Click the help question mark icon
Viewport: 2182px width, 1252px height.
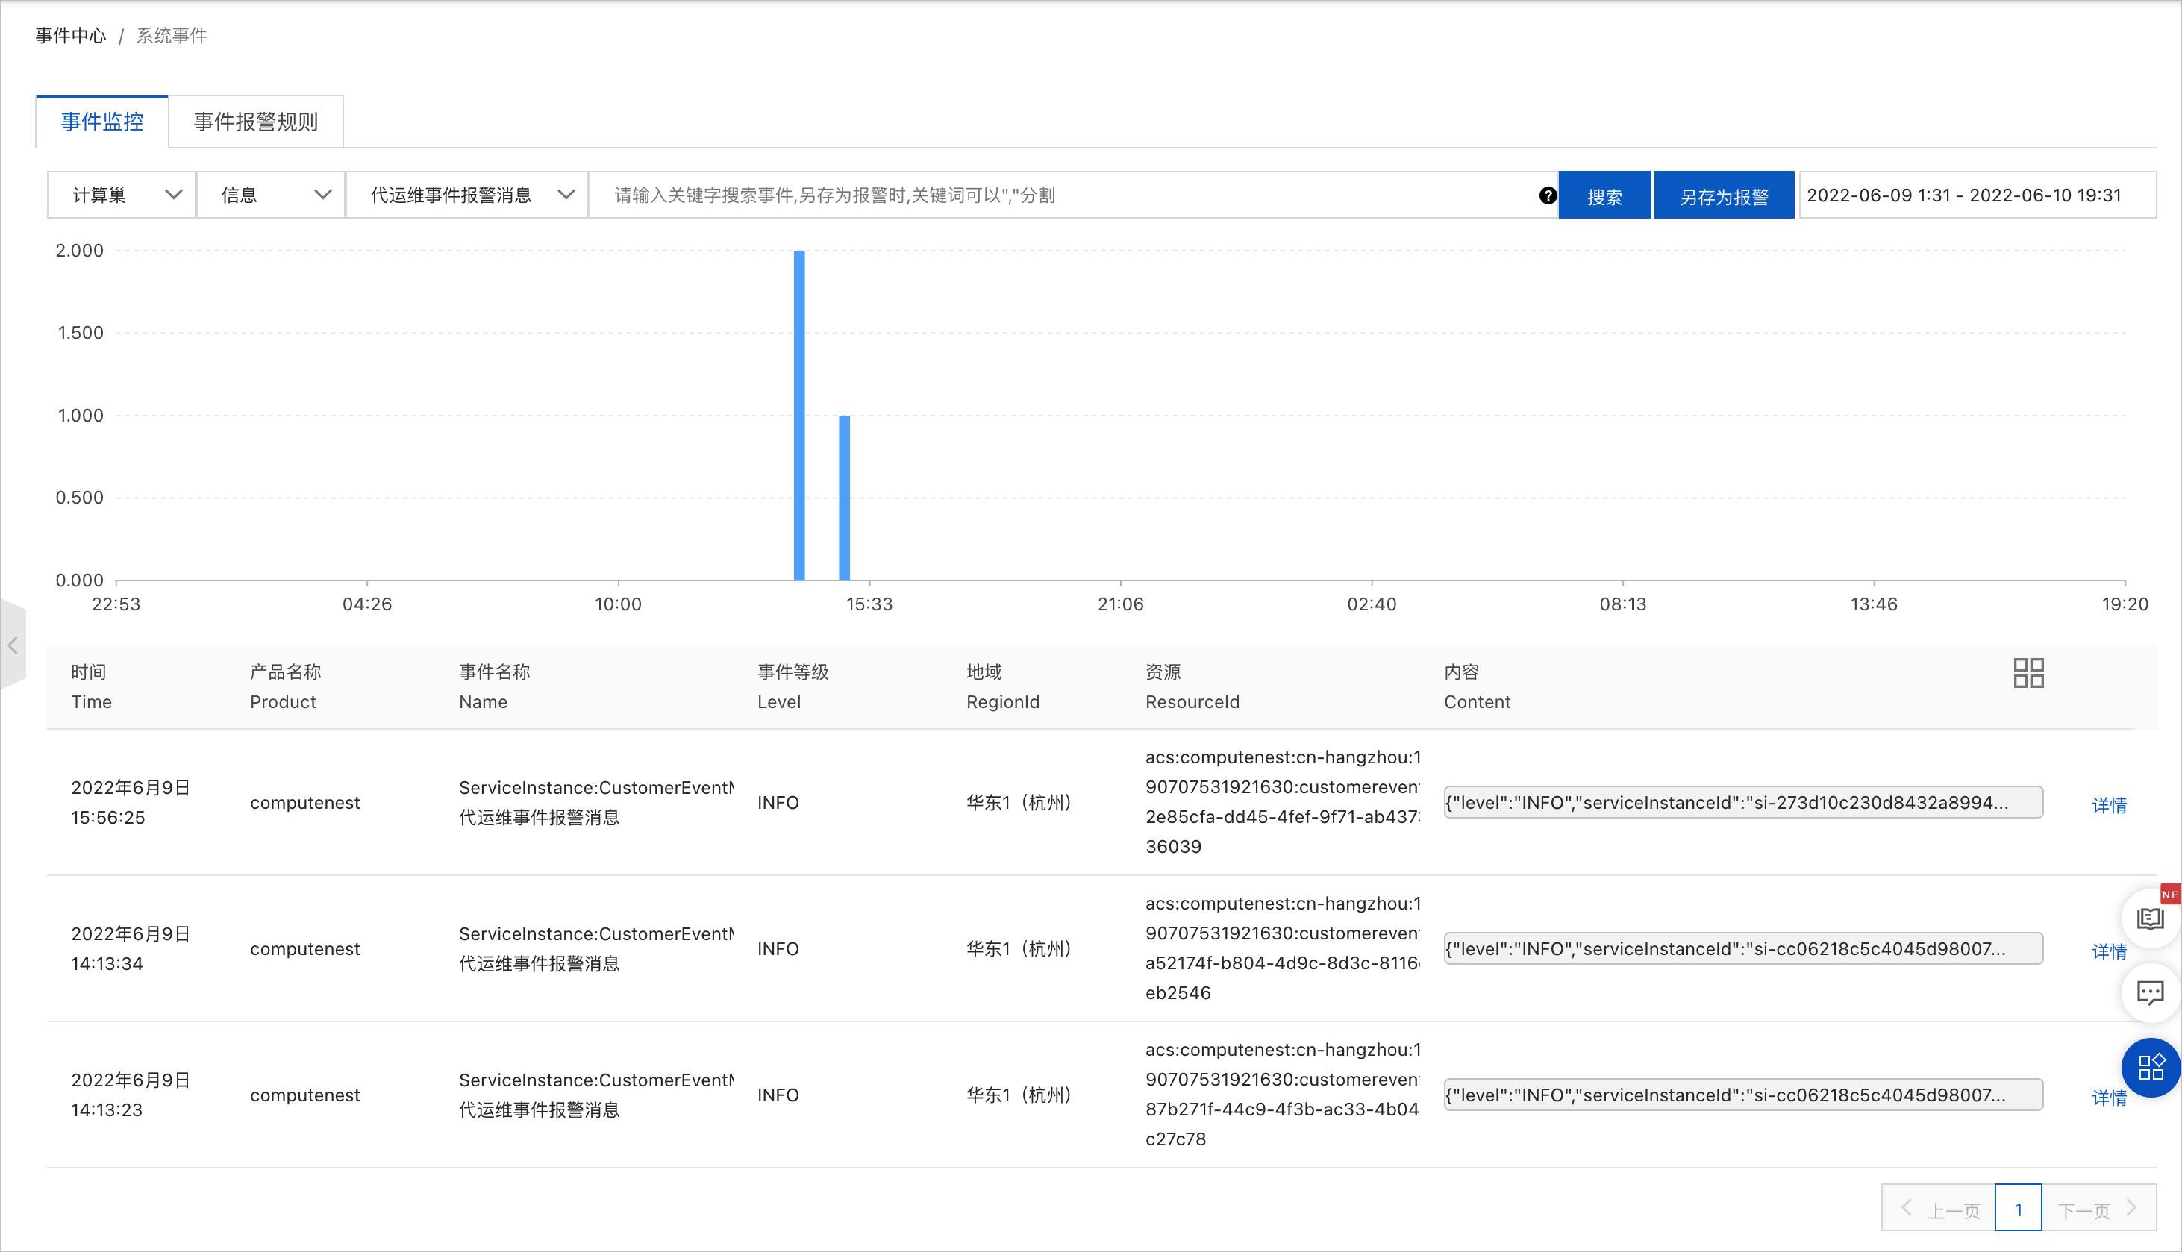[x=1548, y=195]
